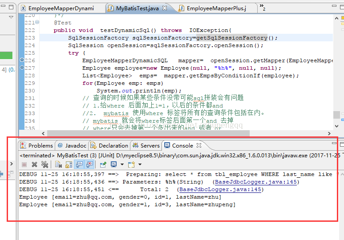This screenshot has height=240, width=344.
Task: Show hidden editor tabs list
Action: 263,7
